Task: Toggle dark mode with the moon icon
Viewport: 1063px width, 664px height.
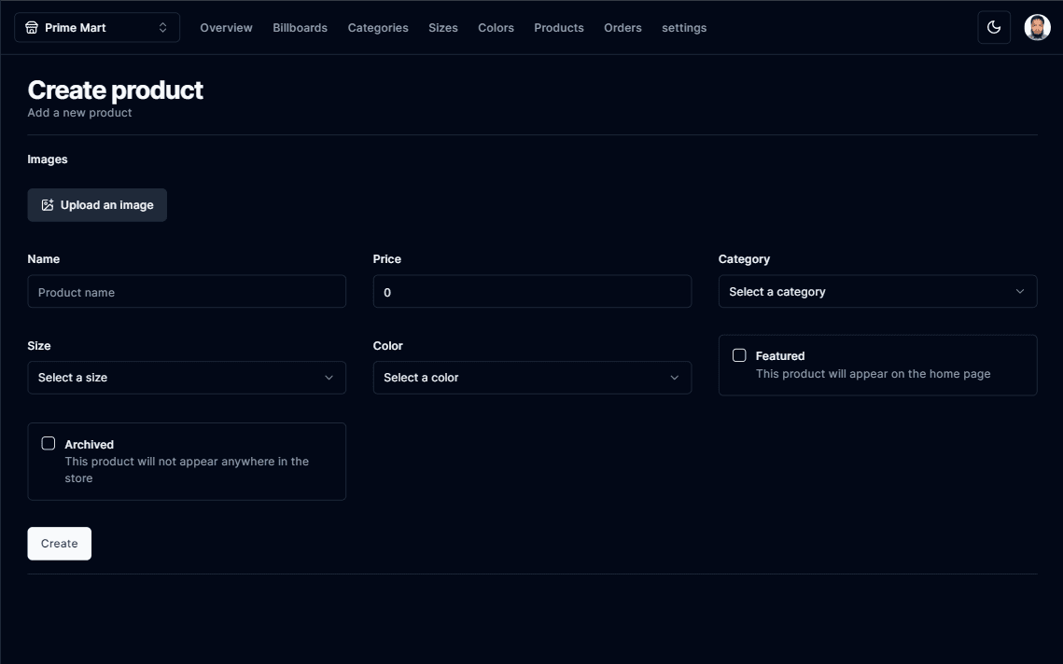Action: coord(994,28)
